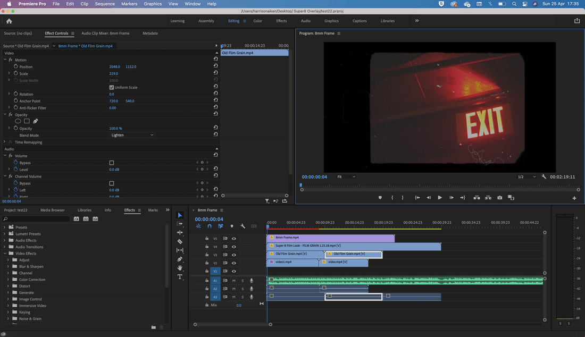Expand the Lumetri Presets folder
585x337 pixels.
coord(4,234)
